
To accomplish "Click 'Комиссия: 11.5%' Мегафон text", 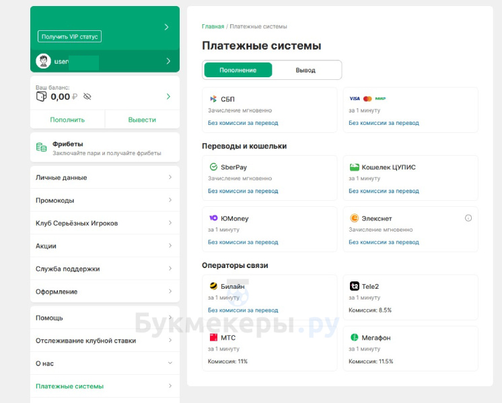I will tap(371, 361).
